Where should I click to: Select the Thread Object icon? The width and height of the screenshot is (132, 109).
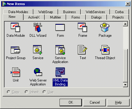point(105,50)
